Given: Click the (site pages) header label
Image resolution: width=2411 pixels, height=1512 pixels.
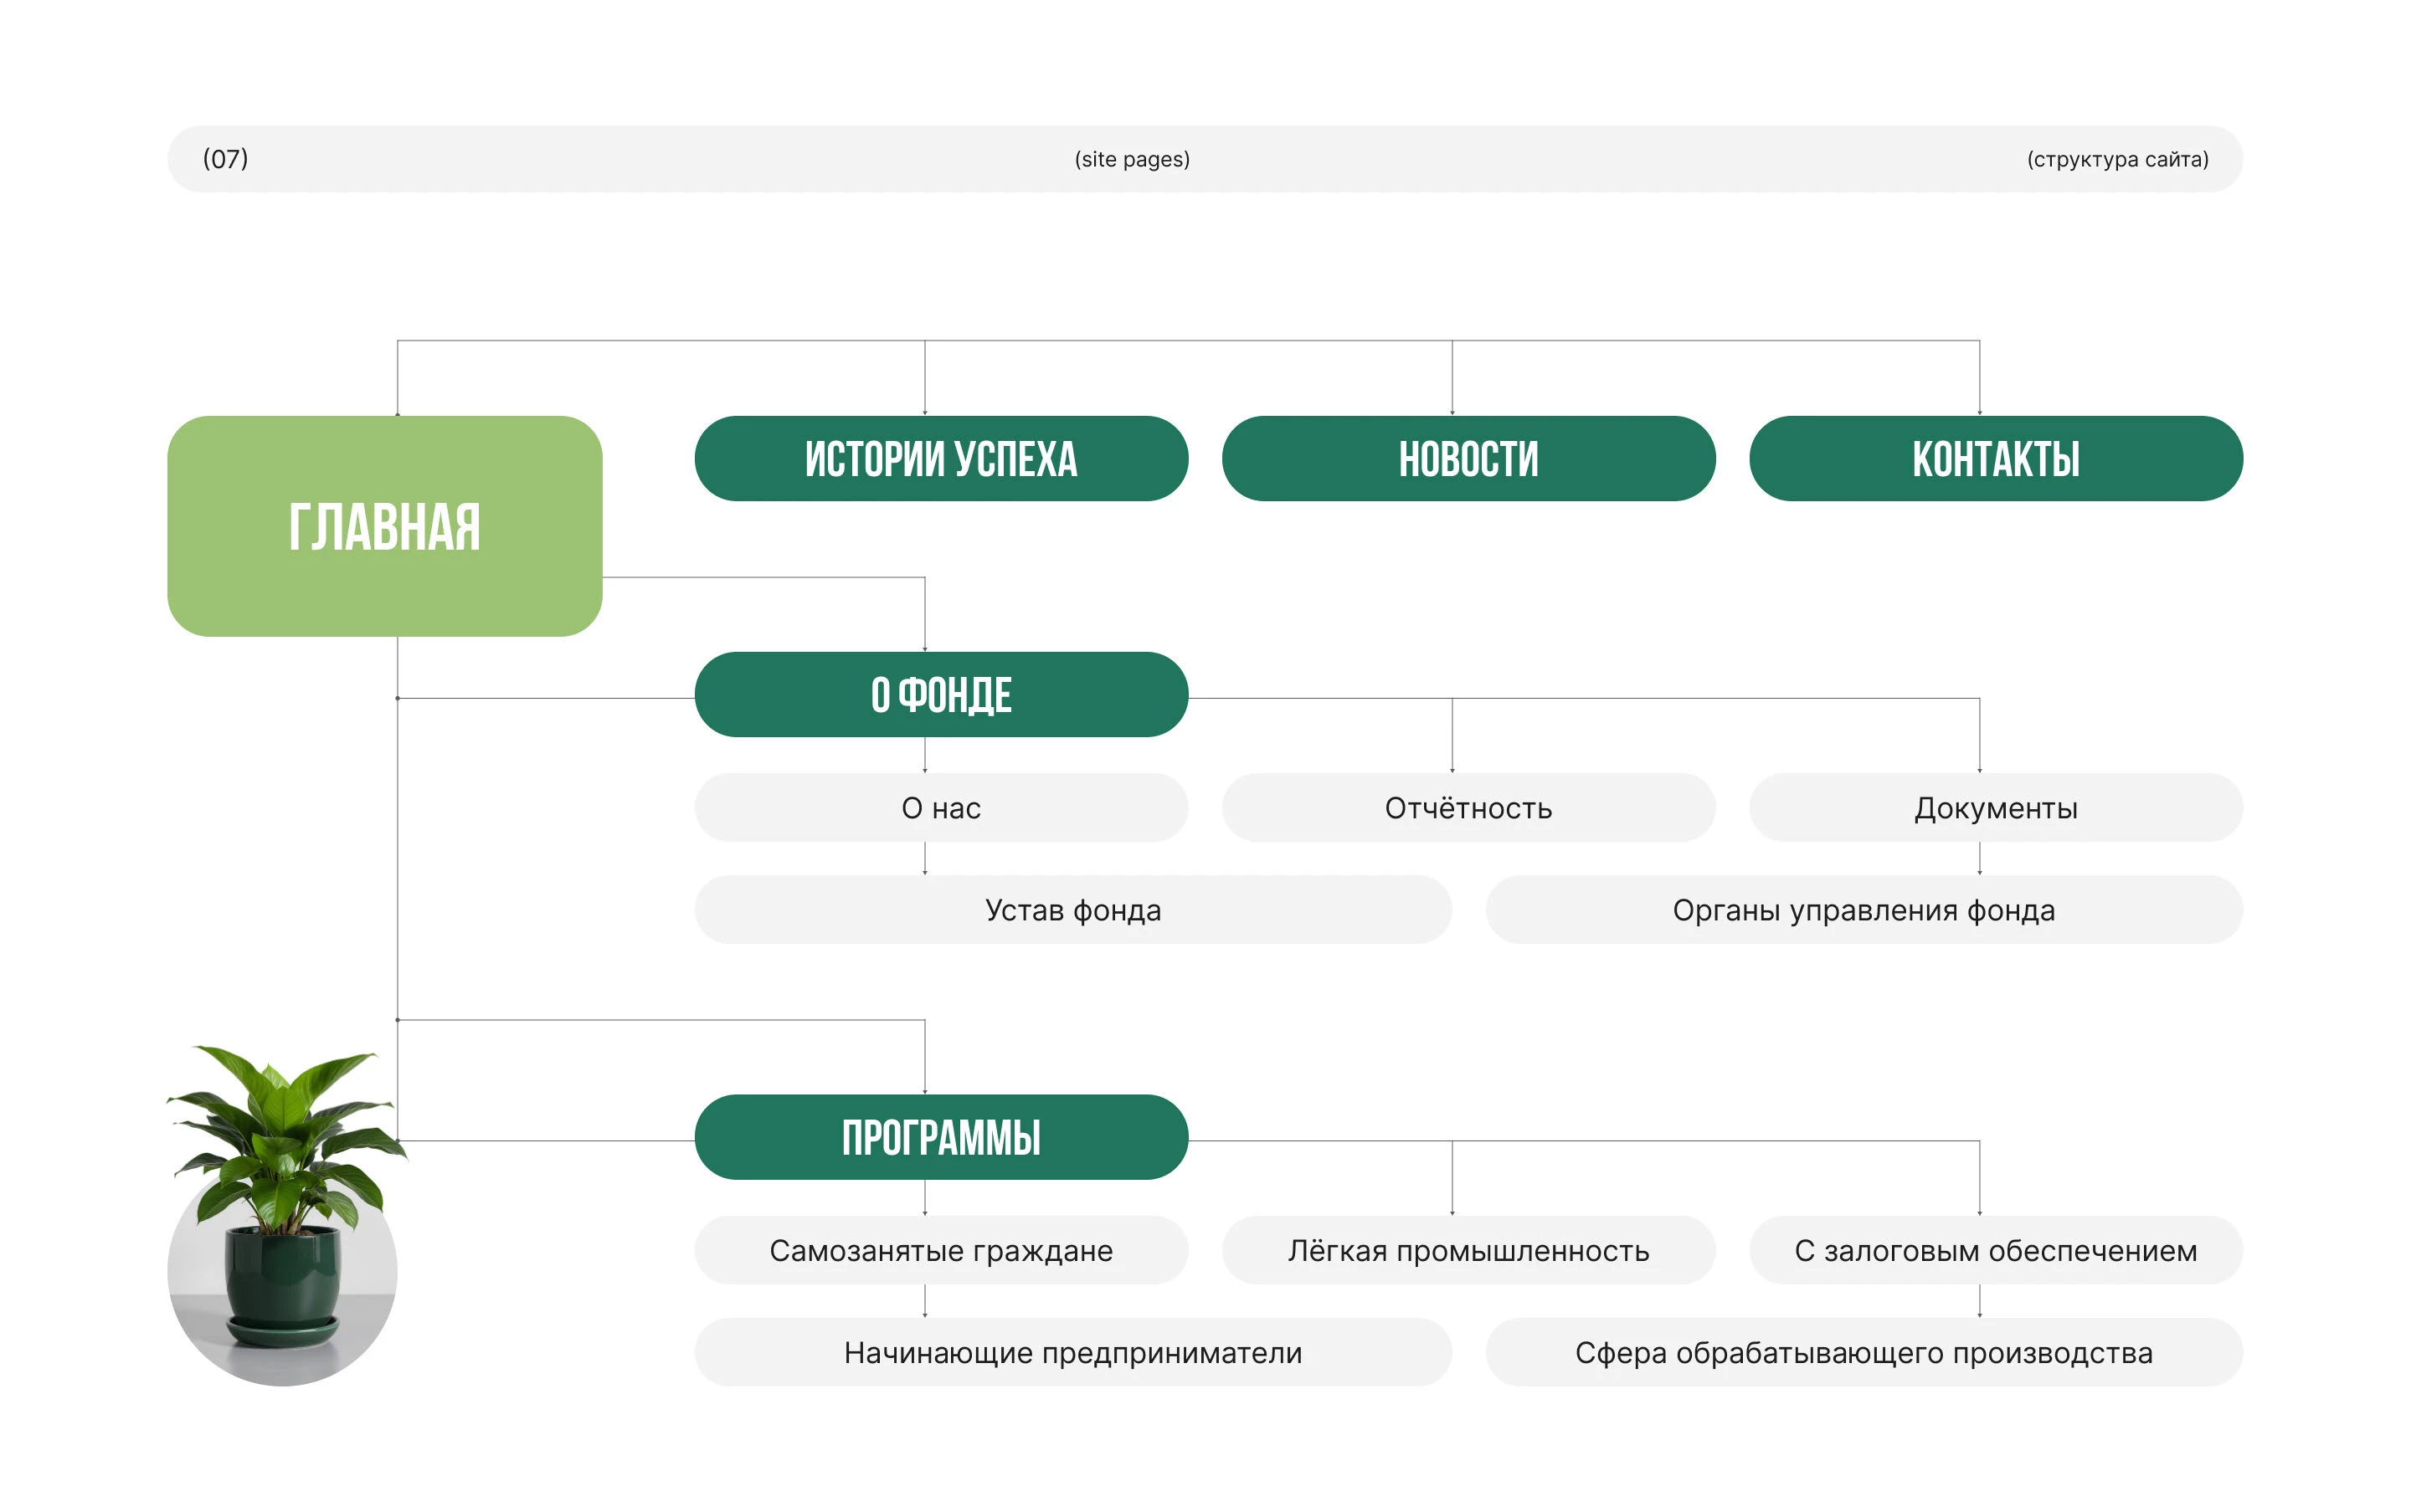Looking at the screenshot, I should tap(1132, 159).
